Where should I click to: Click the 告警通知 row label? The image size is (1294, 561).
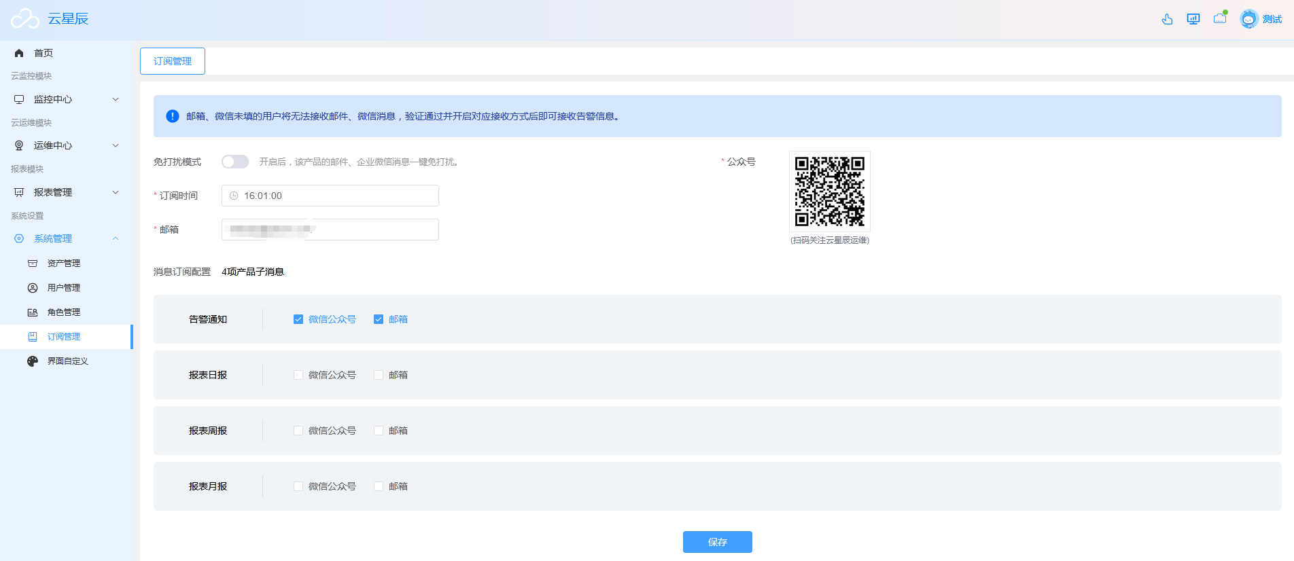(x=208, y=319)
